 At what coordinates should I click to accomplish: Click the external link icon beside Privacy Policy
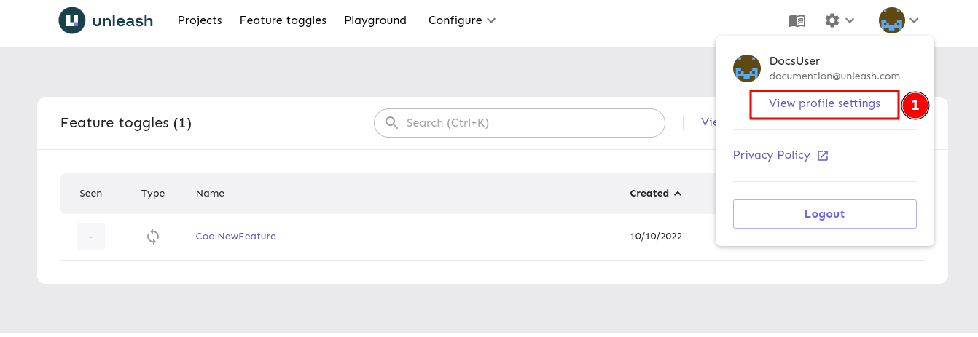point(823,156)
